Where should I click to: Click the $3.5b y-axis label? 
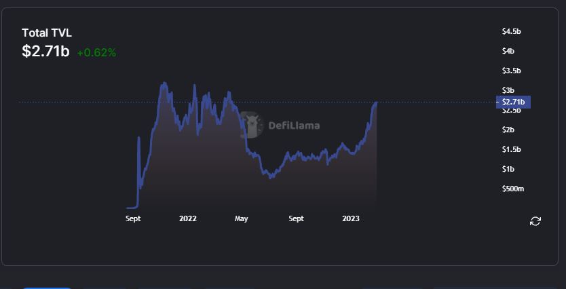(512, 71)
